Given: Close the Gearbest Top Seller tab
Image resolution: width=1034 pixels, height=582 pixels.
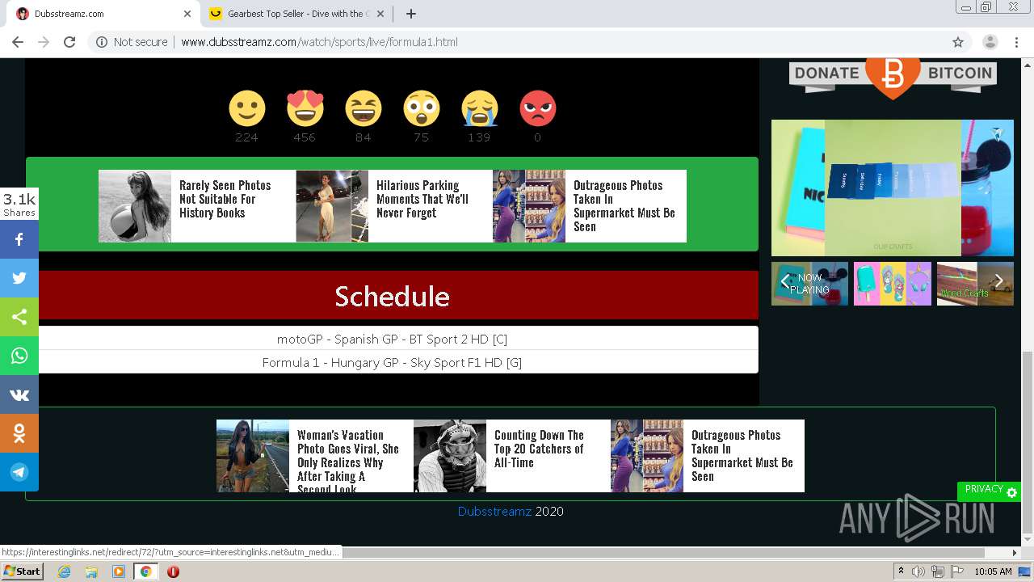Looking at the screenshot, I should 382,14.
